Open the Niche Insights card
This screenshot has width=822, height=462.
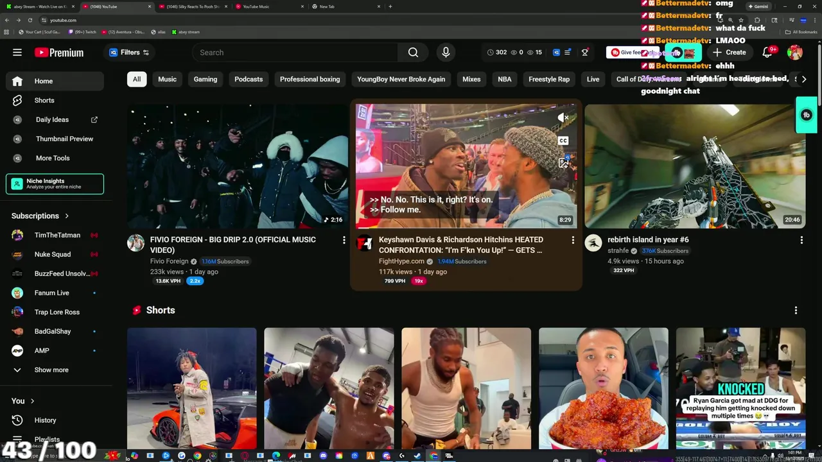55,184
